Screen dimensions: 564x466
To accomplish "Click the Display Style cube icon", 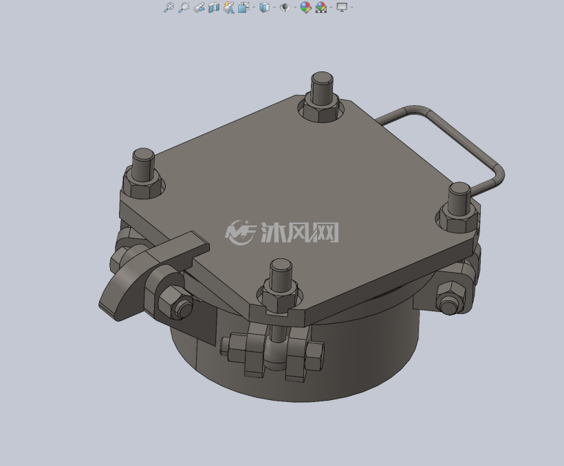I will [264, 7].
